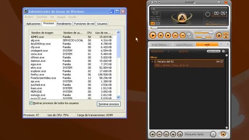Click the first icon in AIMP title bar
The image size is (249, 140).
pyautogui.click(x=152, y=2)
